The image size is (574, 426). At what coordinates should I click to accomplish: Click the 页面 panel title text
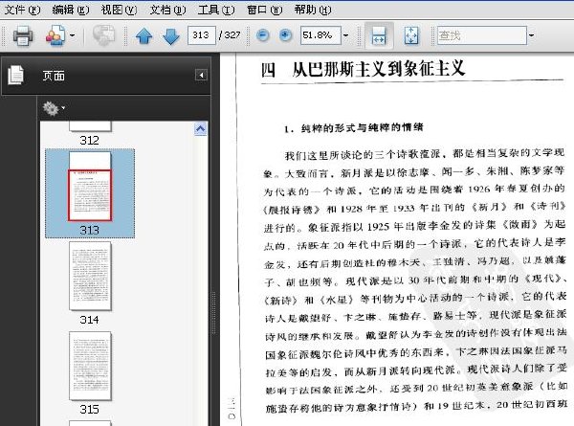(x=54, y=76)
